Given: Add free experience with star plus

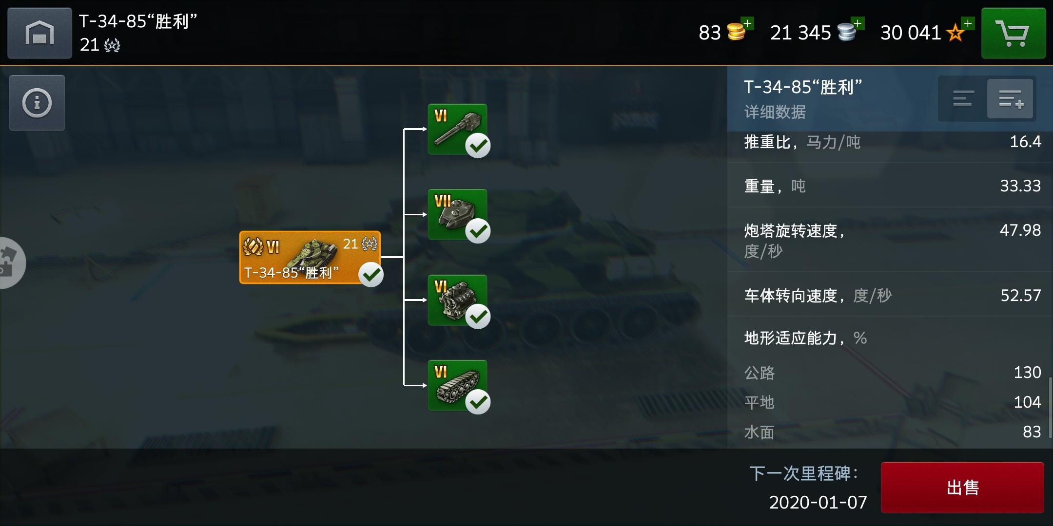Looking at the screenshot, I should pyautogui.click(x=968, y=23).
